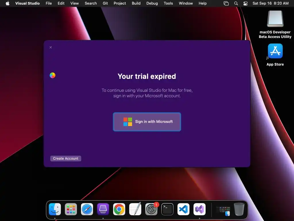Open Visual Studio Code from the Dock

[x=183, y=209]
